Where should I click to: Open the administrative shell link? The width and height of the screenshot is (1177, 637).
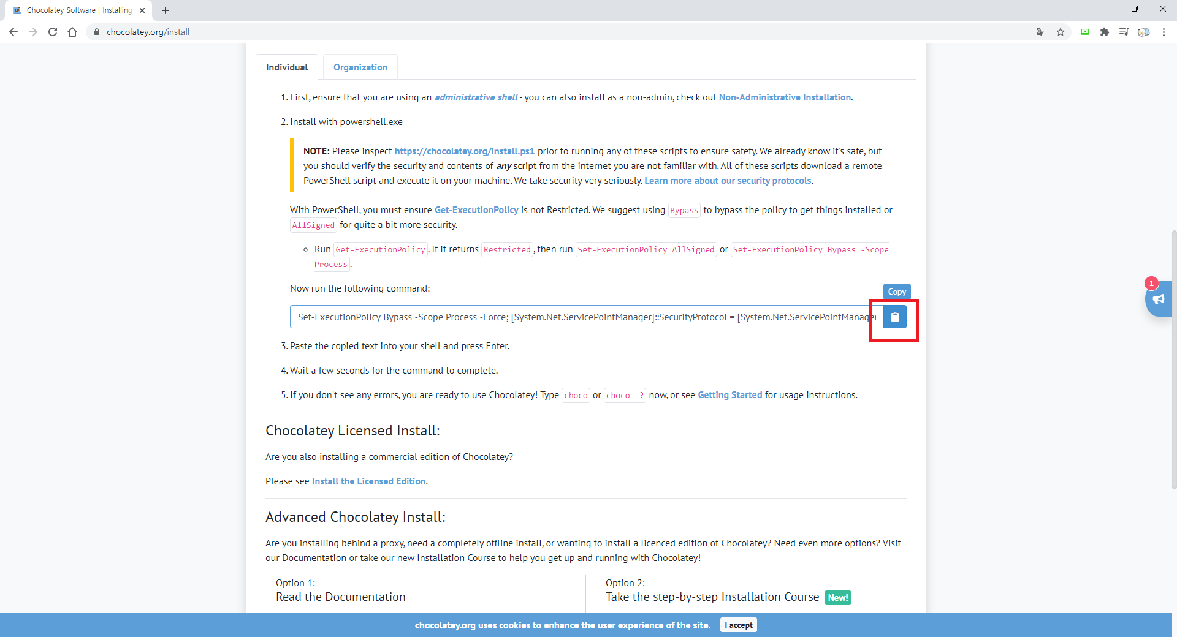pyautogui.click(x=476, y=97)
